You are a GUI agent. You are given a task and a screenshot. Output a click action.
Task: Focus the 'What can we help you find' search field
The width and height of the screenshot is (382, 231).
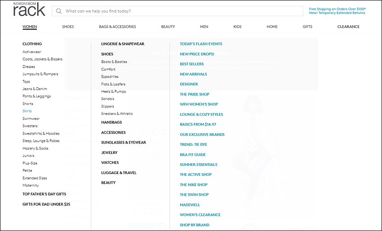click(x=178, y=11)
